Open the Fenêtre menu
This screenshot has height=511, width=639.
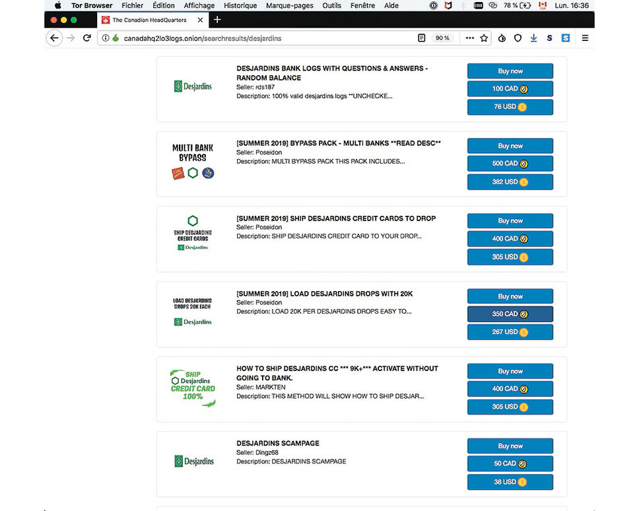click(362, 5)
